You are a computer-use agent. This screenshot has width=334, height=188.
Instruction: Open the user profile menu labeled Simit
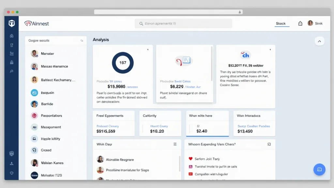[x=315, y=23]
